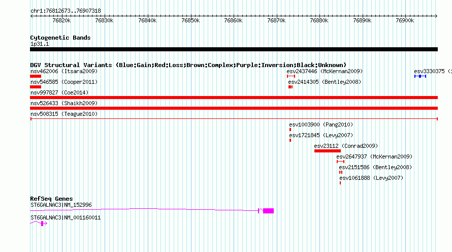
Task: Click the nsv462006 (Itsara2009) variant label
Action: pyautogui.click(x=64, y=71)
